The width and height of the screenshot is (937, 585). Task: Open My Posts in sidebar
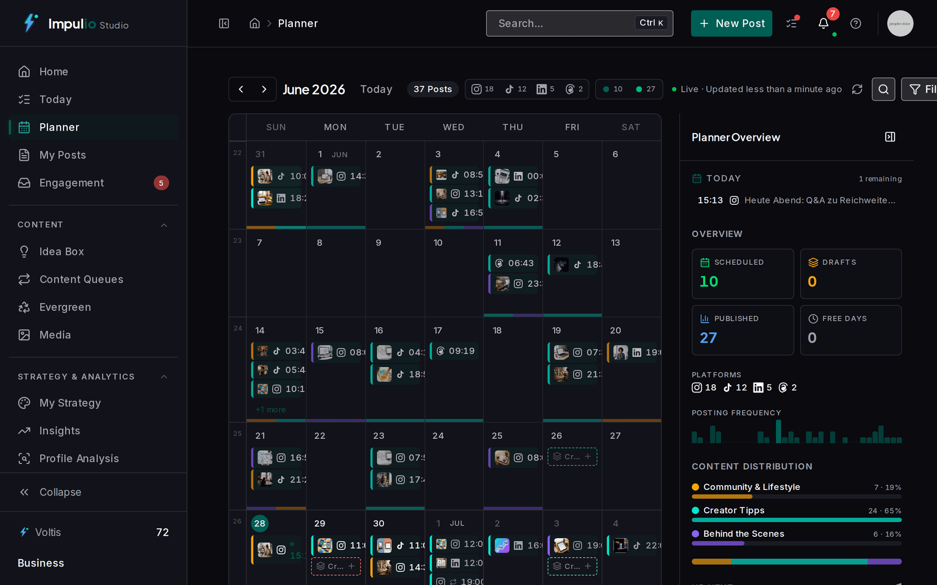tap(93, 155)
